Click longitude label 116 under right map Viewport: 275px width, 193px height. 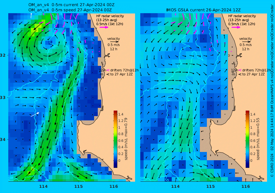pos(246,187)
